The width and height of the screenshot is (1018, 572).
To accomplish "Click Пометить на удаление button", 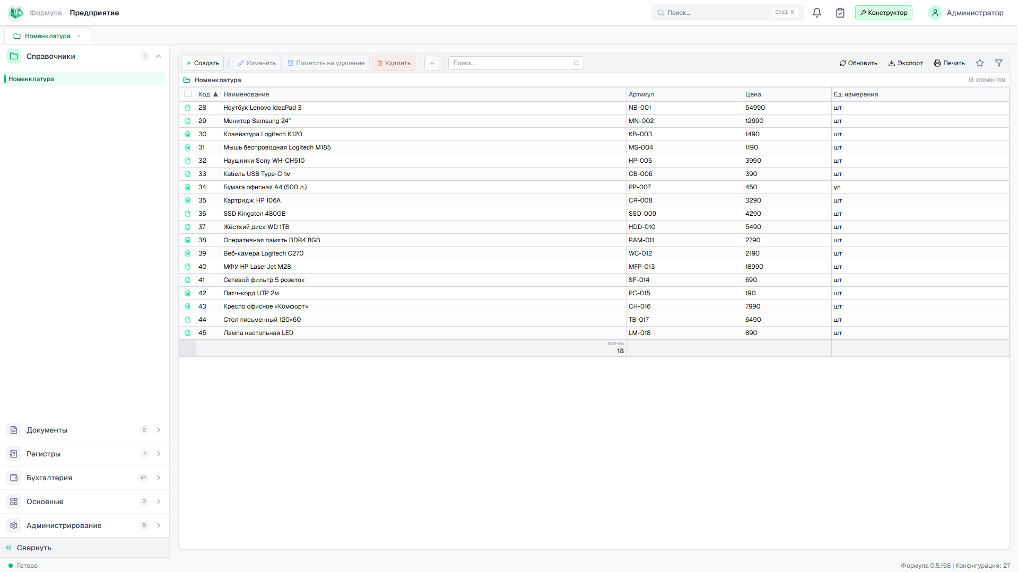I will [x=326, y=63].
